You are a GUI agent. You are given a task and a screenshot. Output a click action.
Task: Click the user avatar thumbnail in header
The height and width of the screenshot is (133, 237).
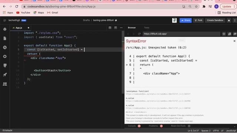(174, 20)
